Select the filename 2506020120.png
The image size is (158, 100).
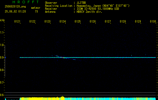tap(15, 6)
